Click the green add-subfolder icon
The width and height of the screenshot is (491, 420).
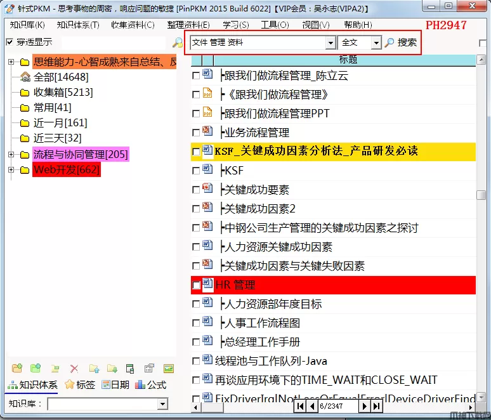pos(36,369)
